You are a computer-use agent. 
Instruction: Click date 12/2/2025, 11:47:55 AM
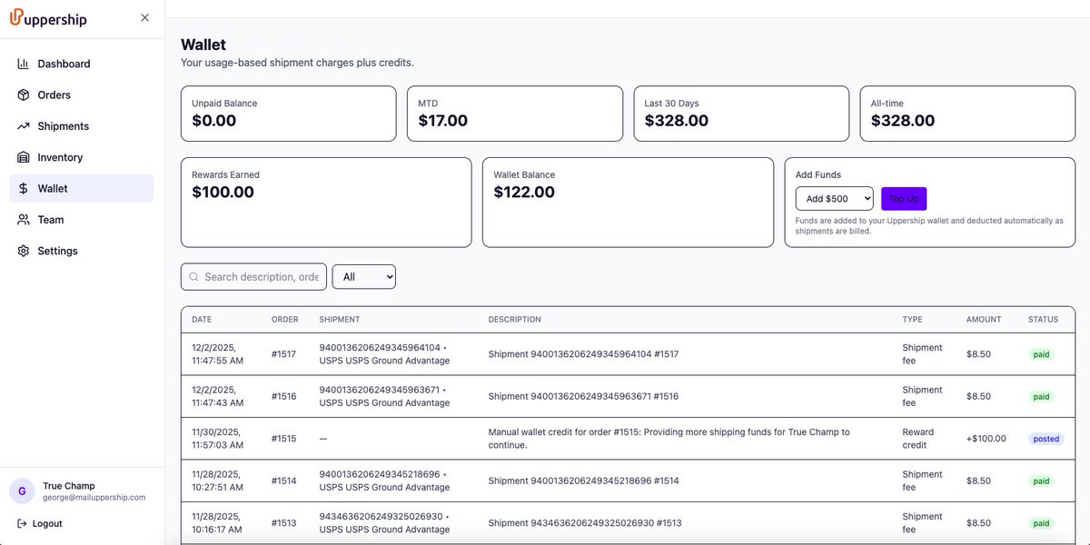point(218,354)
